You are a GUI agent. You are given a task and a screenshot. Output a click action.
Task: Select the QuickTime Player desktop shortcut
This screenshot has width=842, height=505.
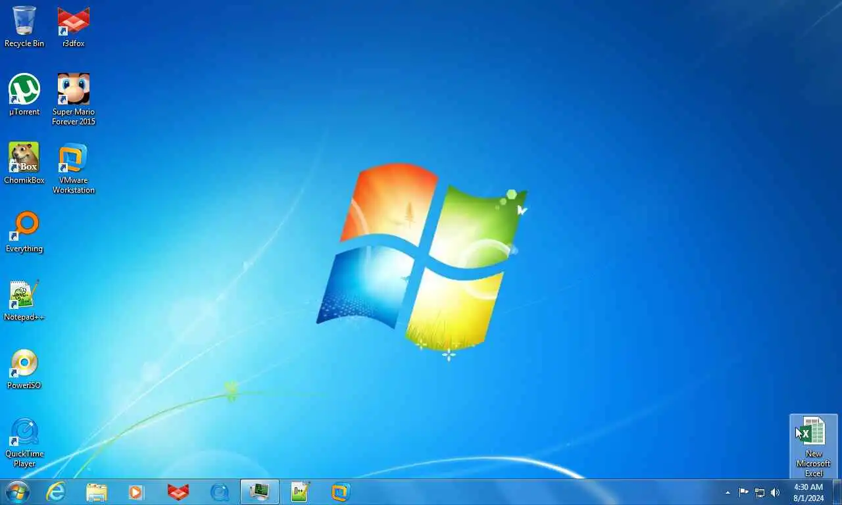pos(24,442)
